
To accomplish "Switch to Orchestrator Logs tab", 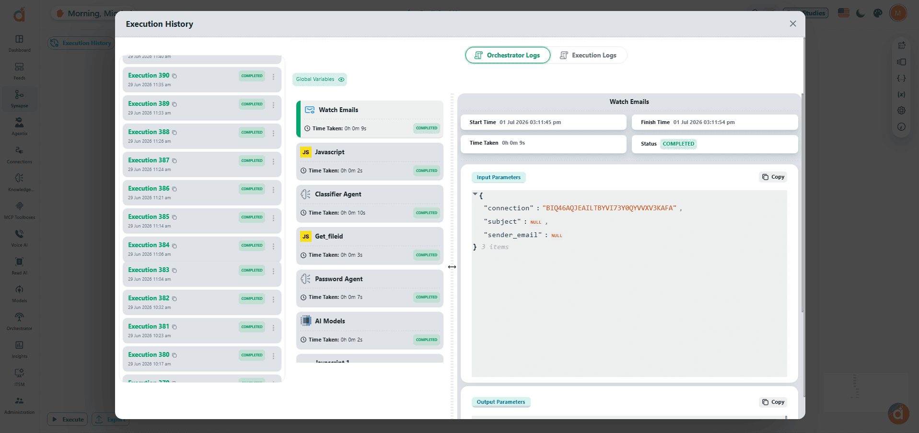I will pyautogui.click(x=508, y=55).
